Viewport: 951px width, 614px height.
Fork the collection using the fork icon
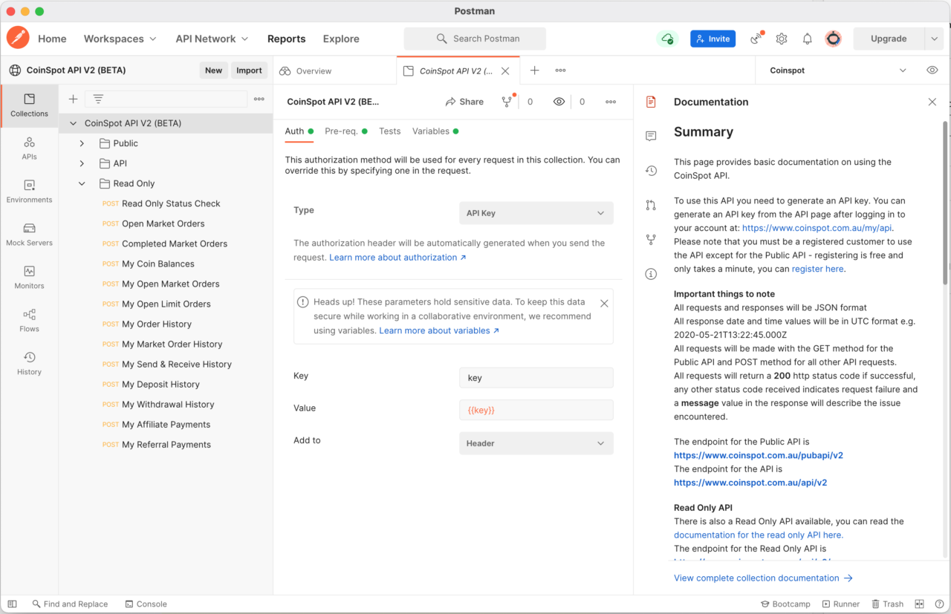(507, 102)
